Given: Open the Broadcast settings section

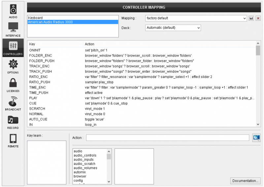Looking at the screenshot, I should pos(13,103).
